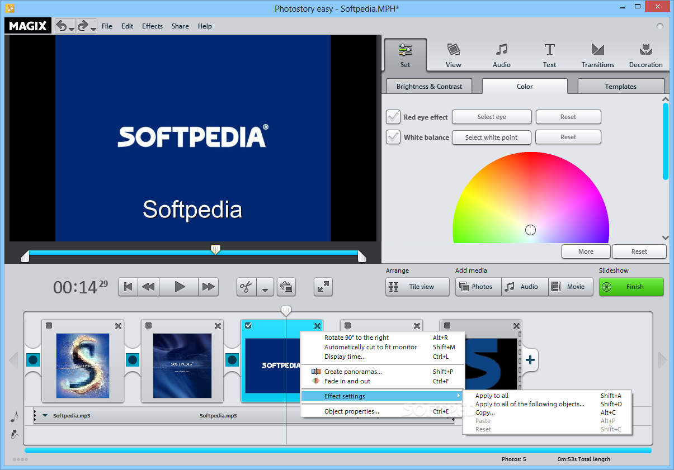This screenshot has width=674, height=470.
Task: Toggle the Red eye effect checkbox
Action: point(393,117)
